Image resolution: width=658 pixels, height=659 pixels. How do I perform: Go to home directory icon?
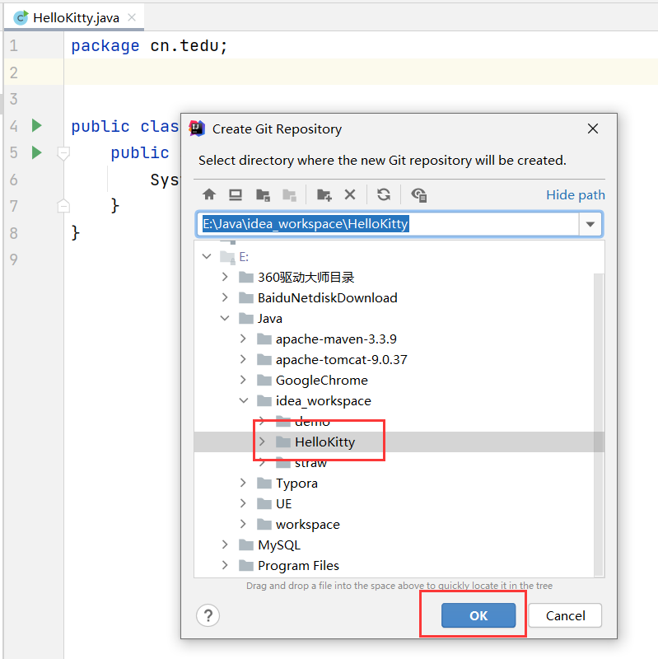(209, 194)
